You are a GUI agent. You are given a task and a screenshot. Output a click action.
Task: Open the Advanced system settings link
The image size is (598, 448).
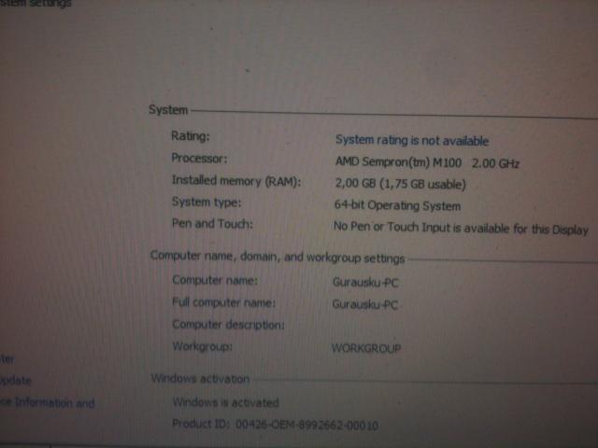point(36,3)
